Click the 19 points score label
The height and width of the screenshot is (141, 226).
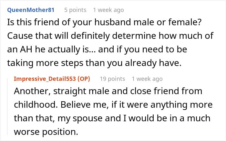(112, 79)
